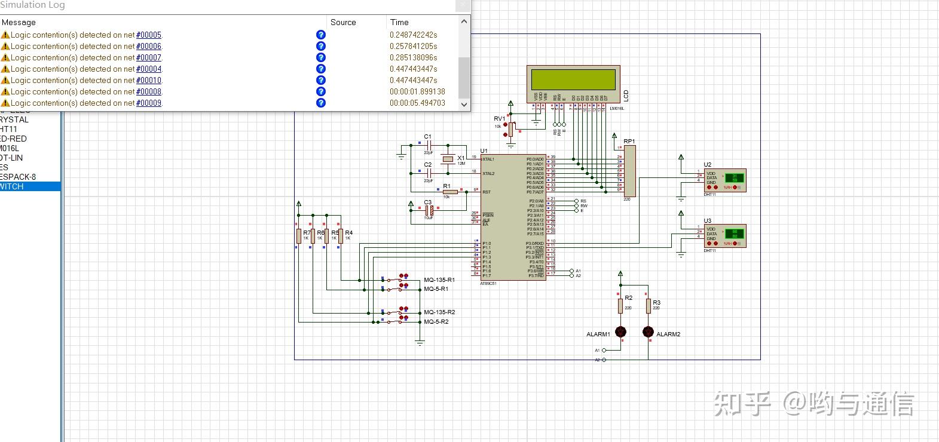
Task: Open help for net #00004 contention message
Action: [x=321, y=69]
